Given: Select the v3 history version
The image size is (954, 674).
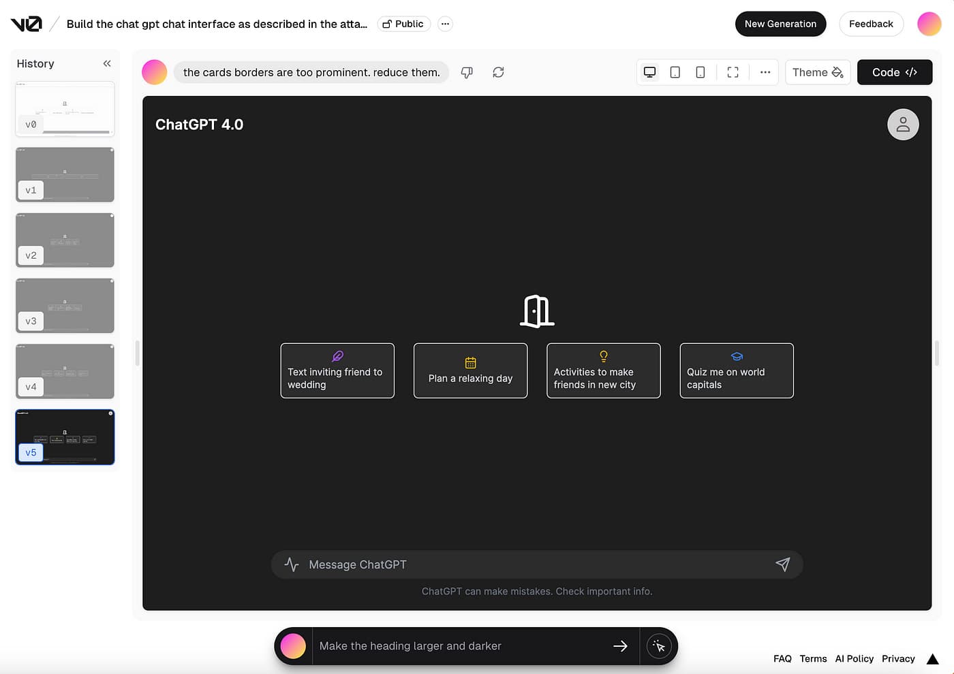Looking at the screenshot, I should [65, 306].
